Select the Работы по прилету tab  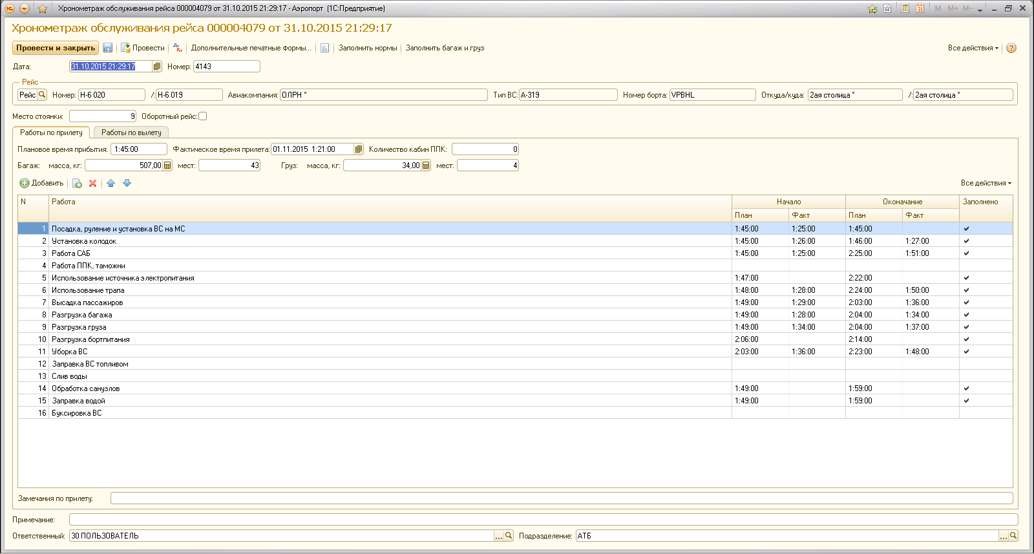tap(51, 133)
